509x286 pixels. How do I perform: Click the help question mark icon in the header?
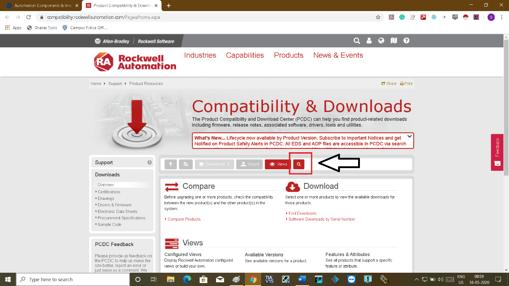(x=406, y=41)
